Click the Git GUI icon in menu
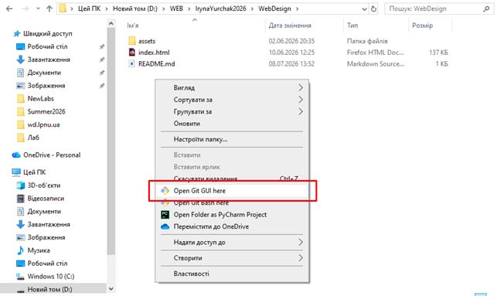The height and width of the screenshot is (296, 497). pos(165,190)
